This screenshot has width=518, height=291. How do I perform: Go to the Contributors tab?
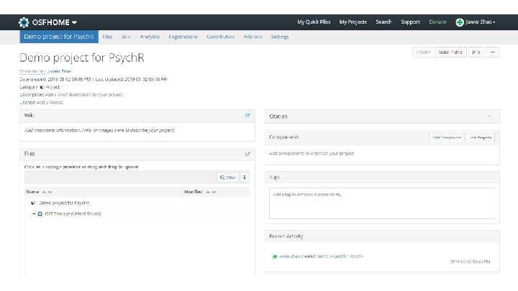click(221, 36)
